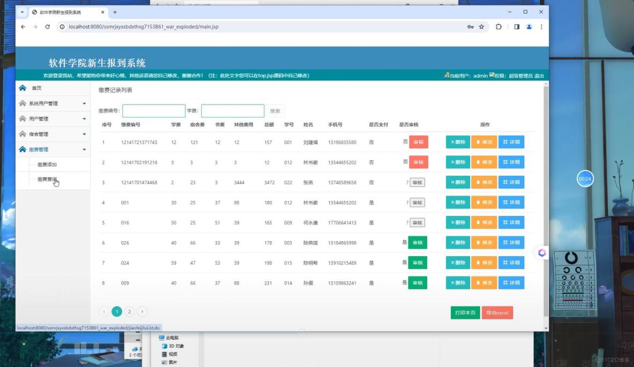The height and width of the screenshot is (367, 634).
Task: Select the 用户管理 house icon in sidebar
Action: pyautogui.click(x=21, y=118)
